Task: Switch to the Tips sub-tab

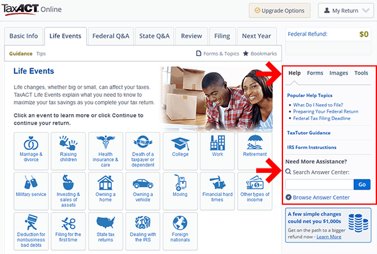Action: (x=41, y=54)
